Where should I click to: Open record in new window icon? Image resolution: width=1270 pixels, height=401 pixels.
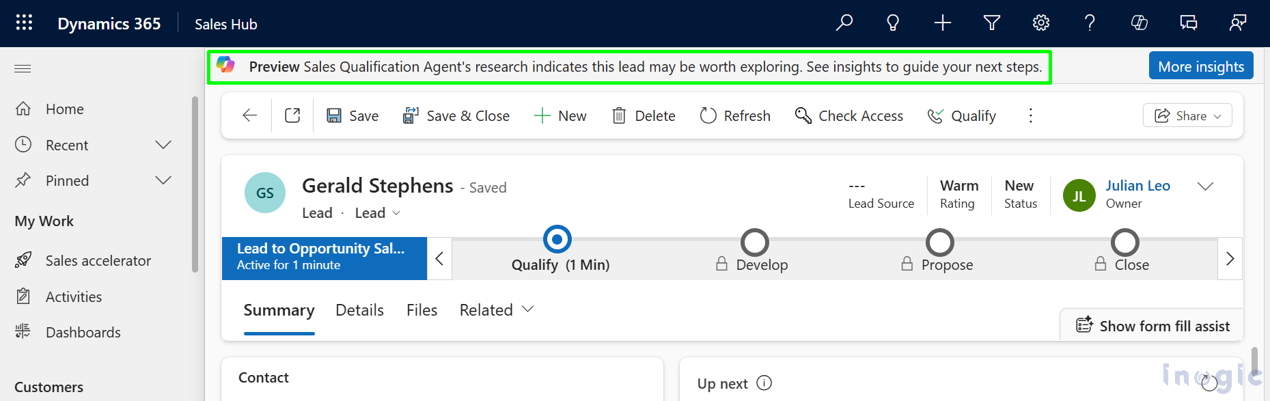pos(292,115)
